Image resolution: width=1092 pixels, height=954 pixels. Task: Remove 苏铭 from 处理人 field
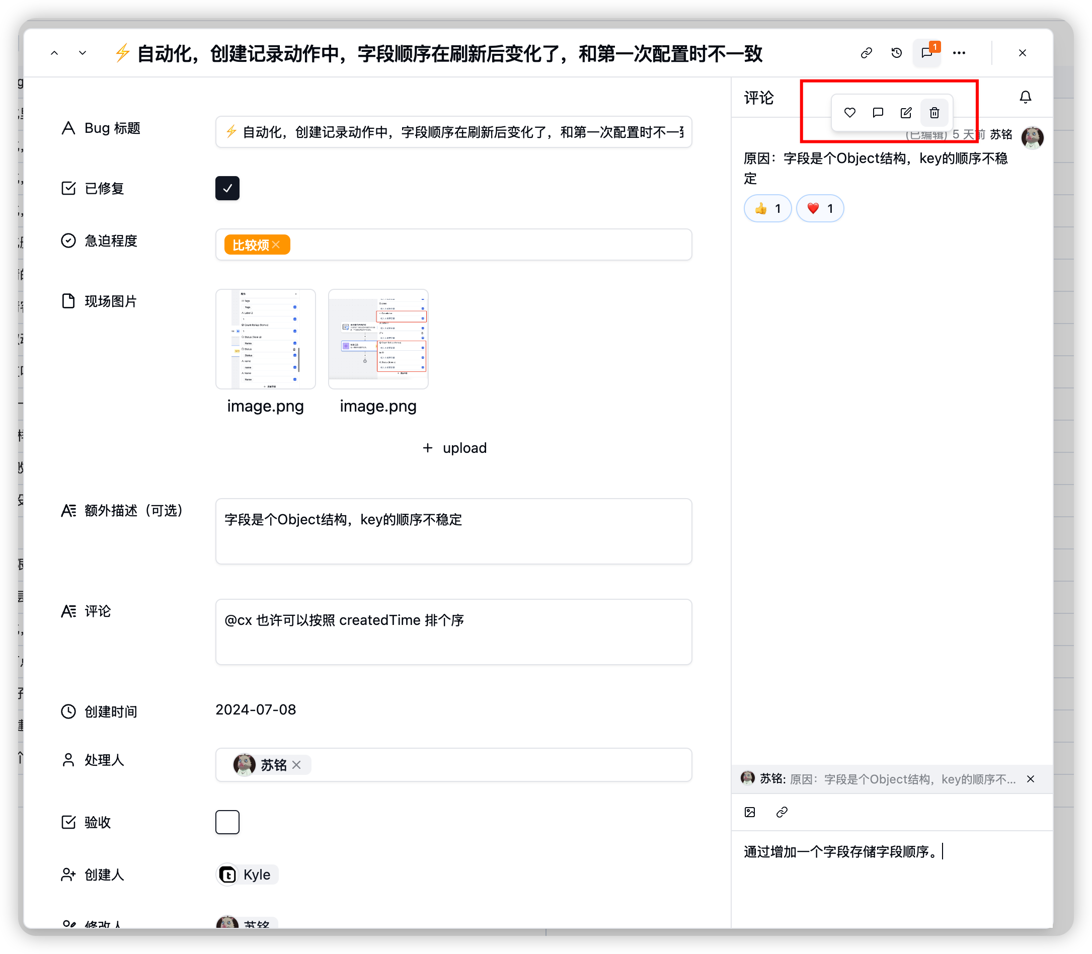296,764
